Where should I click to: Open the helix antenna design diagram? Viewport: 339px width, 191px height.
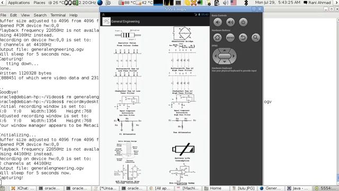(128, 152)
